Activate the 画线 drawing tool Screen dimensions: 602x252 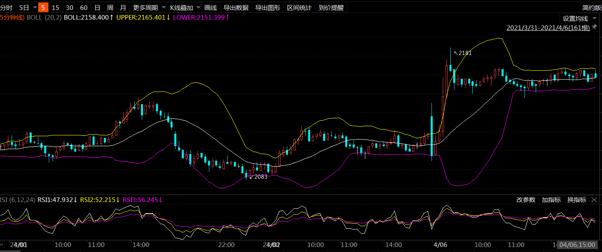pos(211,7)
